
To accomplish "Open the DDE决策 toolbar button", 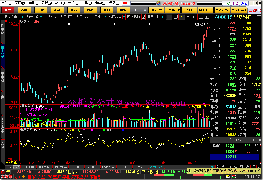I will [156, 10].
